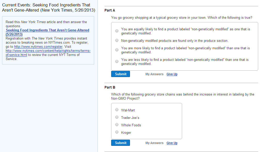This screenshot has width=261, height=152.
Task: Open the "Seeking Food Ingredients" article link
Action: coord(47,30)
